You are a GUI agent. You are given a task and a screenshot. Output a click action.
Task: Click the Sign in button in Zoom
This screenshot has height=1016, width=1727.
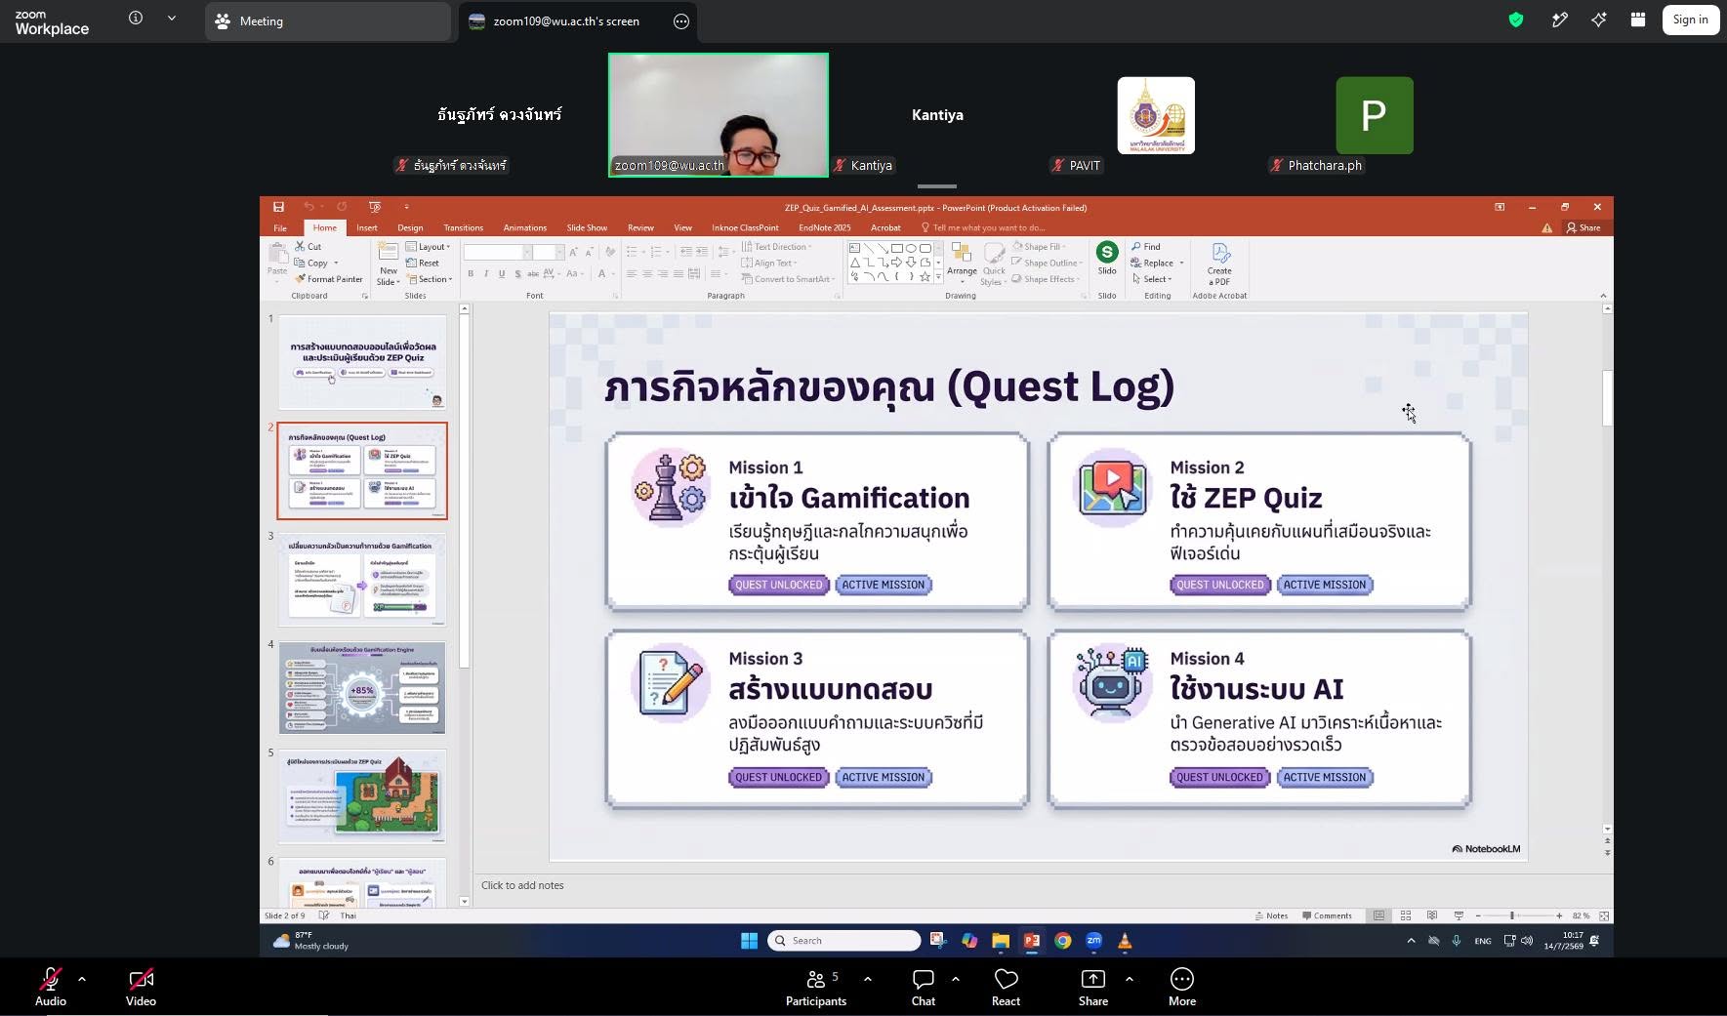tap(1690, 20)
